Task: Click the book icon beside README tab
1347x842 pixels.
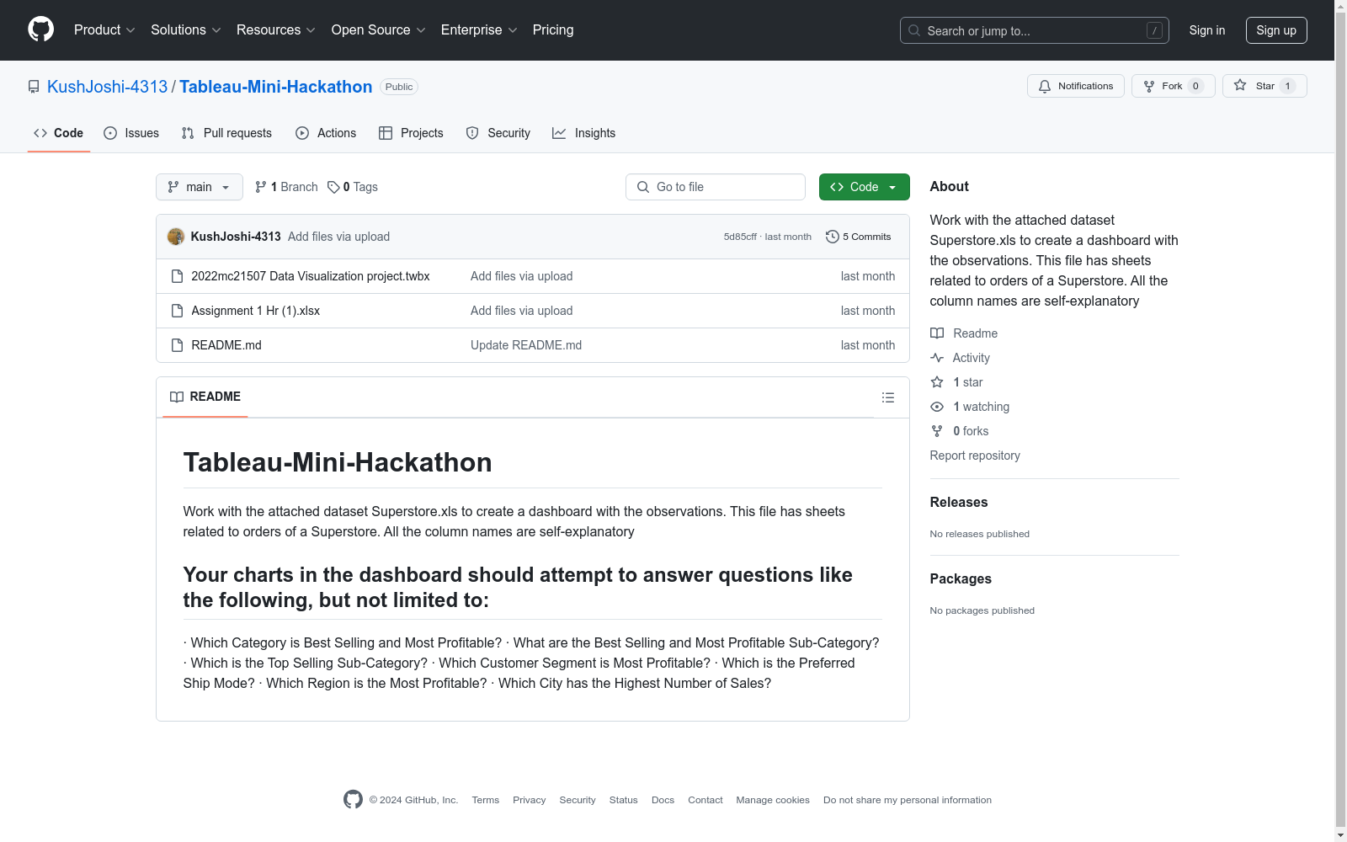Action: pyautogui.click(x=177, y=397)
